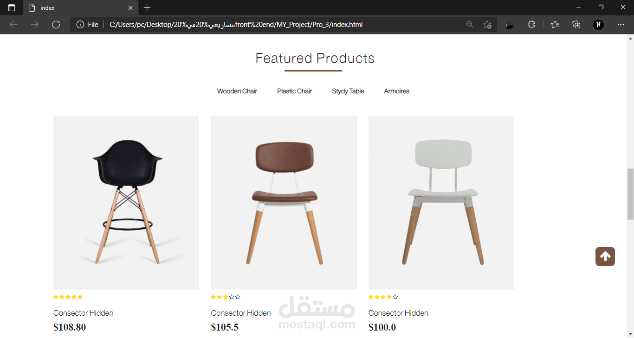Click the scroll-to-top arrow button
The width and height of the screenshot is (634, 338).
click(x=605, y=256)
